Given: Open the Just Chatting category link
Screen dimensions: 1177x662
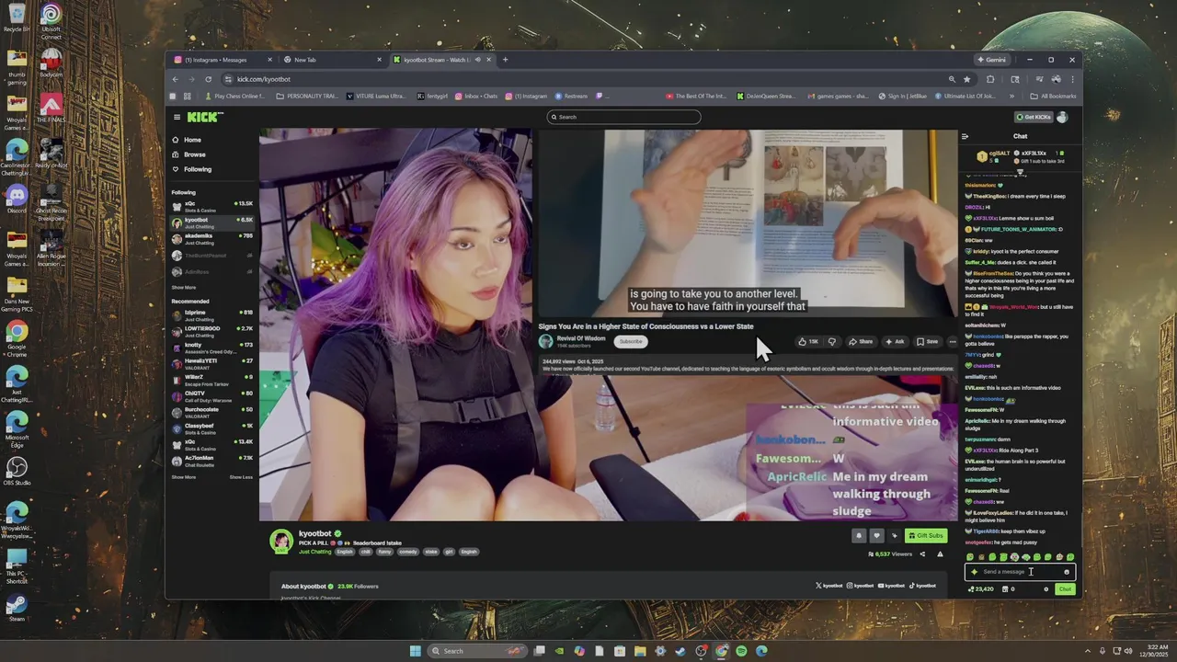Looking at the screenshot, I should (314, 552).
